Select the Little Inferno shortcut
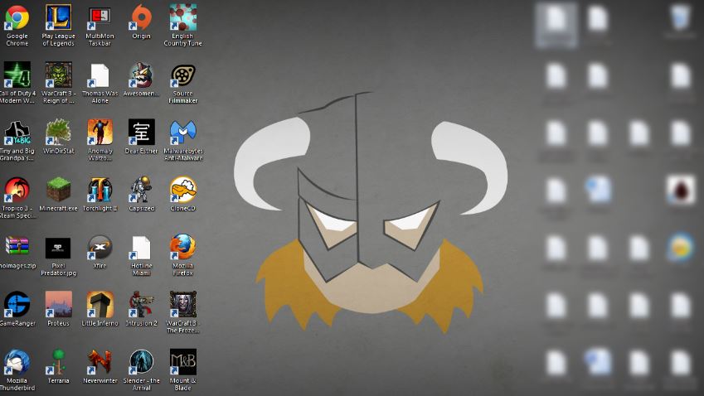The width and height of the screenshot is (704, 396). 100,305
